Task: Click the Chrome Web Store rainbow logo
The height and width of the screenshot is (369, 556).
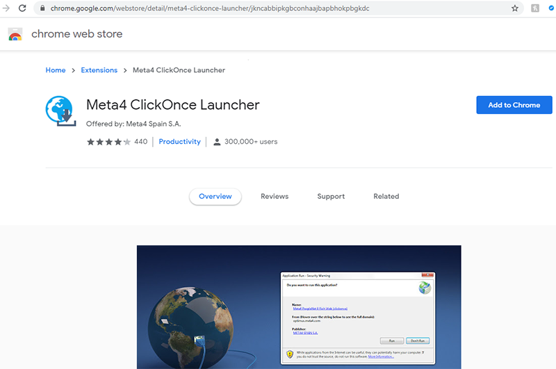Action: (x=15, y=34)
